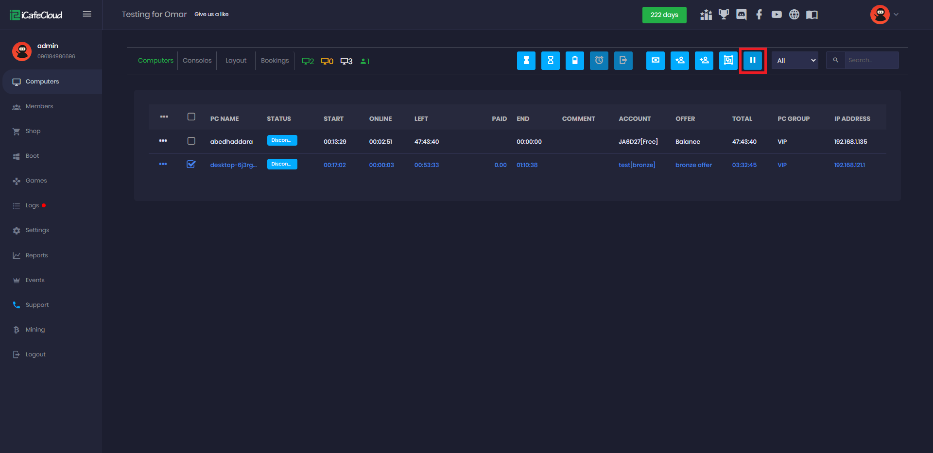Open the Members sidebar item
933x453 pixels.
pos(39,106)
